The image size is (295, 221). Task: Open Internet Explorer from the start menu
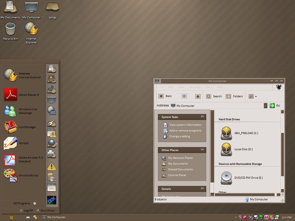pyautogui.click(x=22, y=75)
